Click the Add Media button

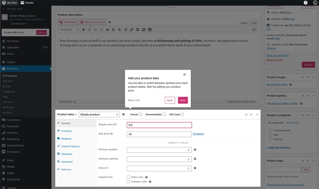pyautogui.click(x=68, y=22)
